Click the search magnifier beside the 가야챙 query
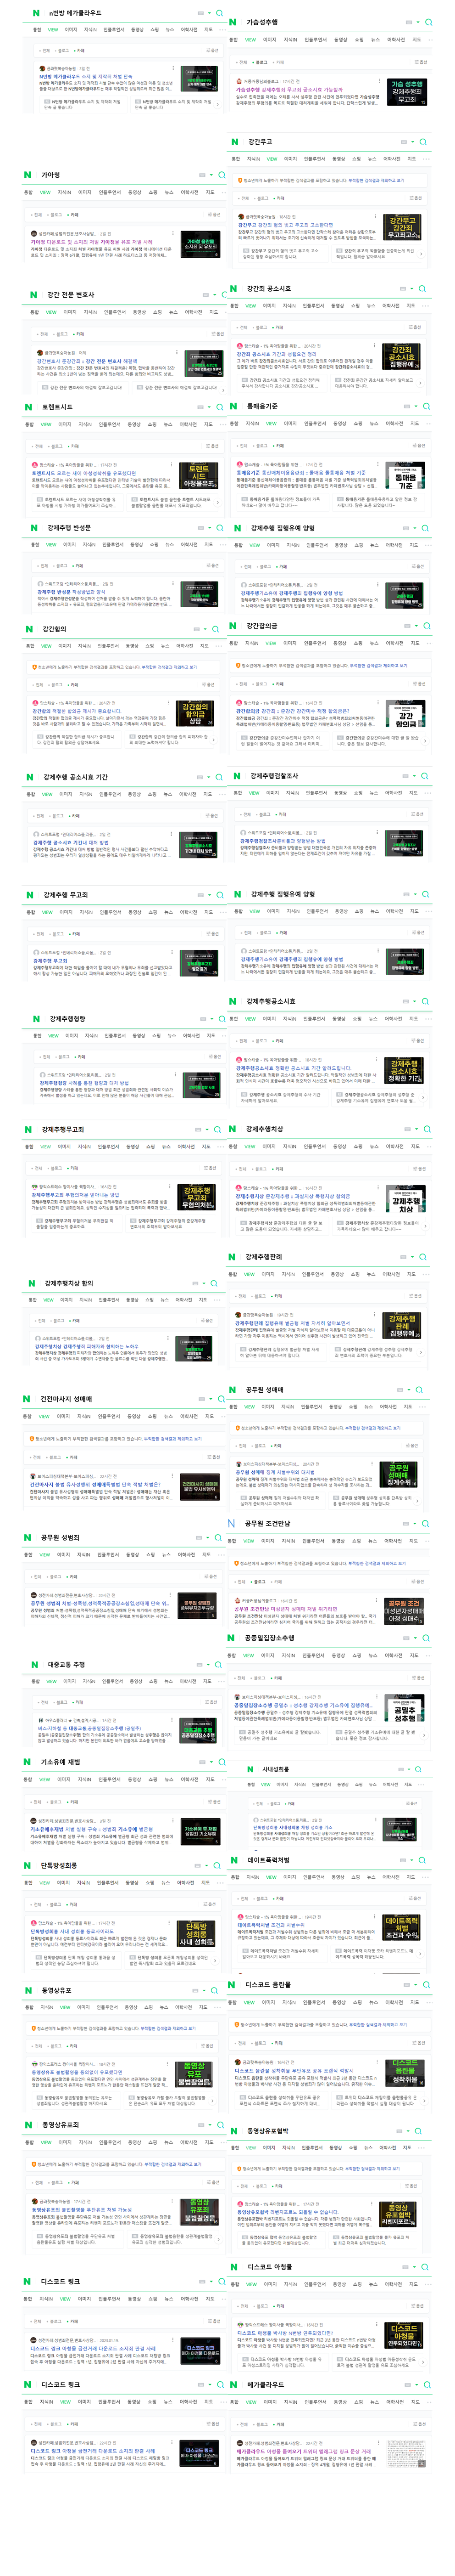This screenshot has height=2576, width=455. click(x=221, y=175)
